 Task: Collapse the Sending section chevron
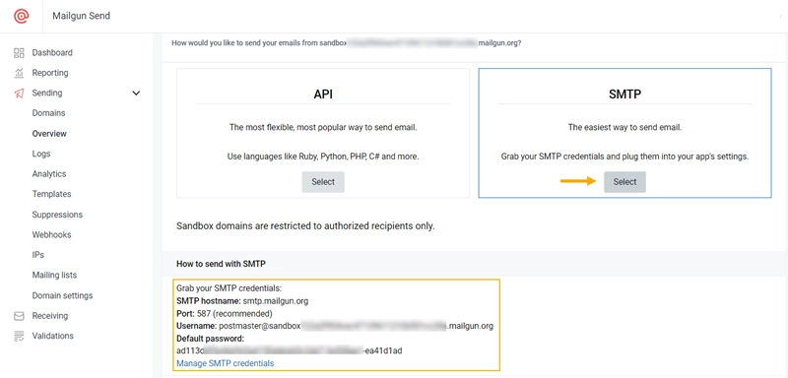pos(136,93)
